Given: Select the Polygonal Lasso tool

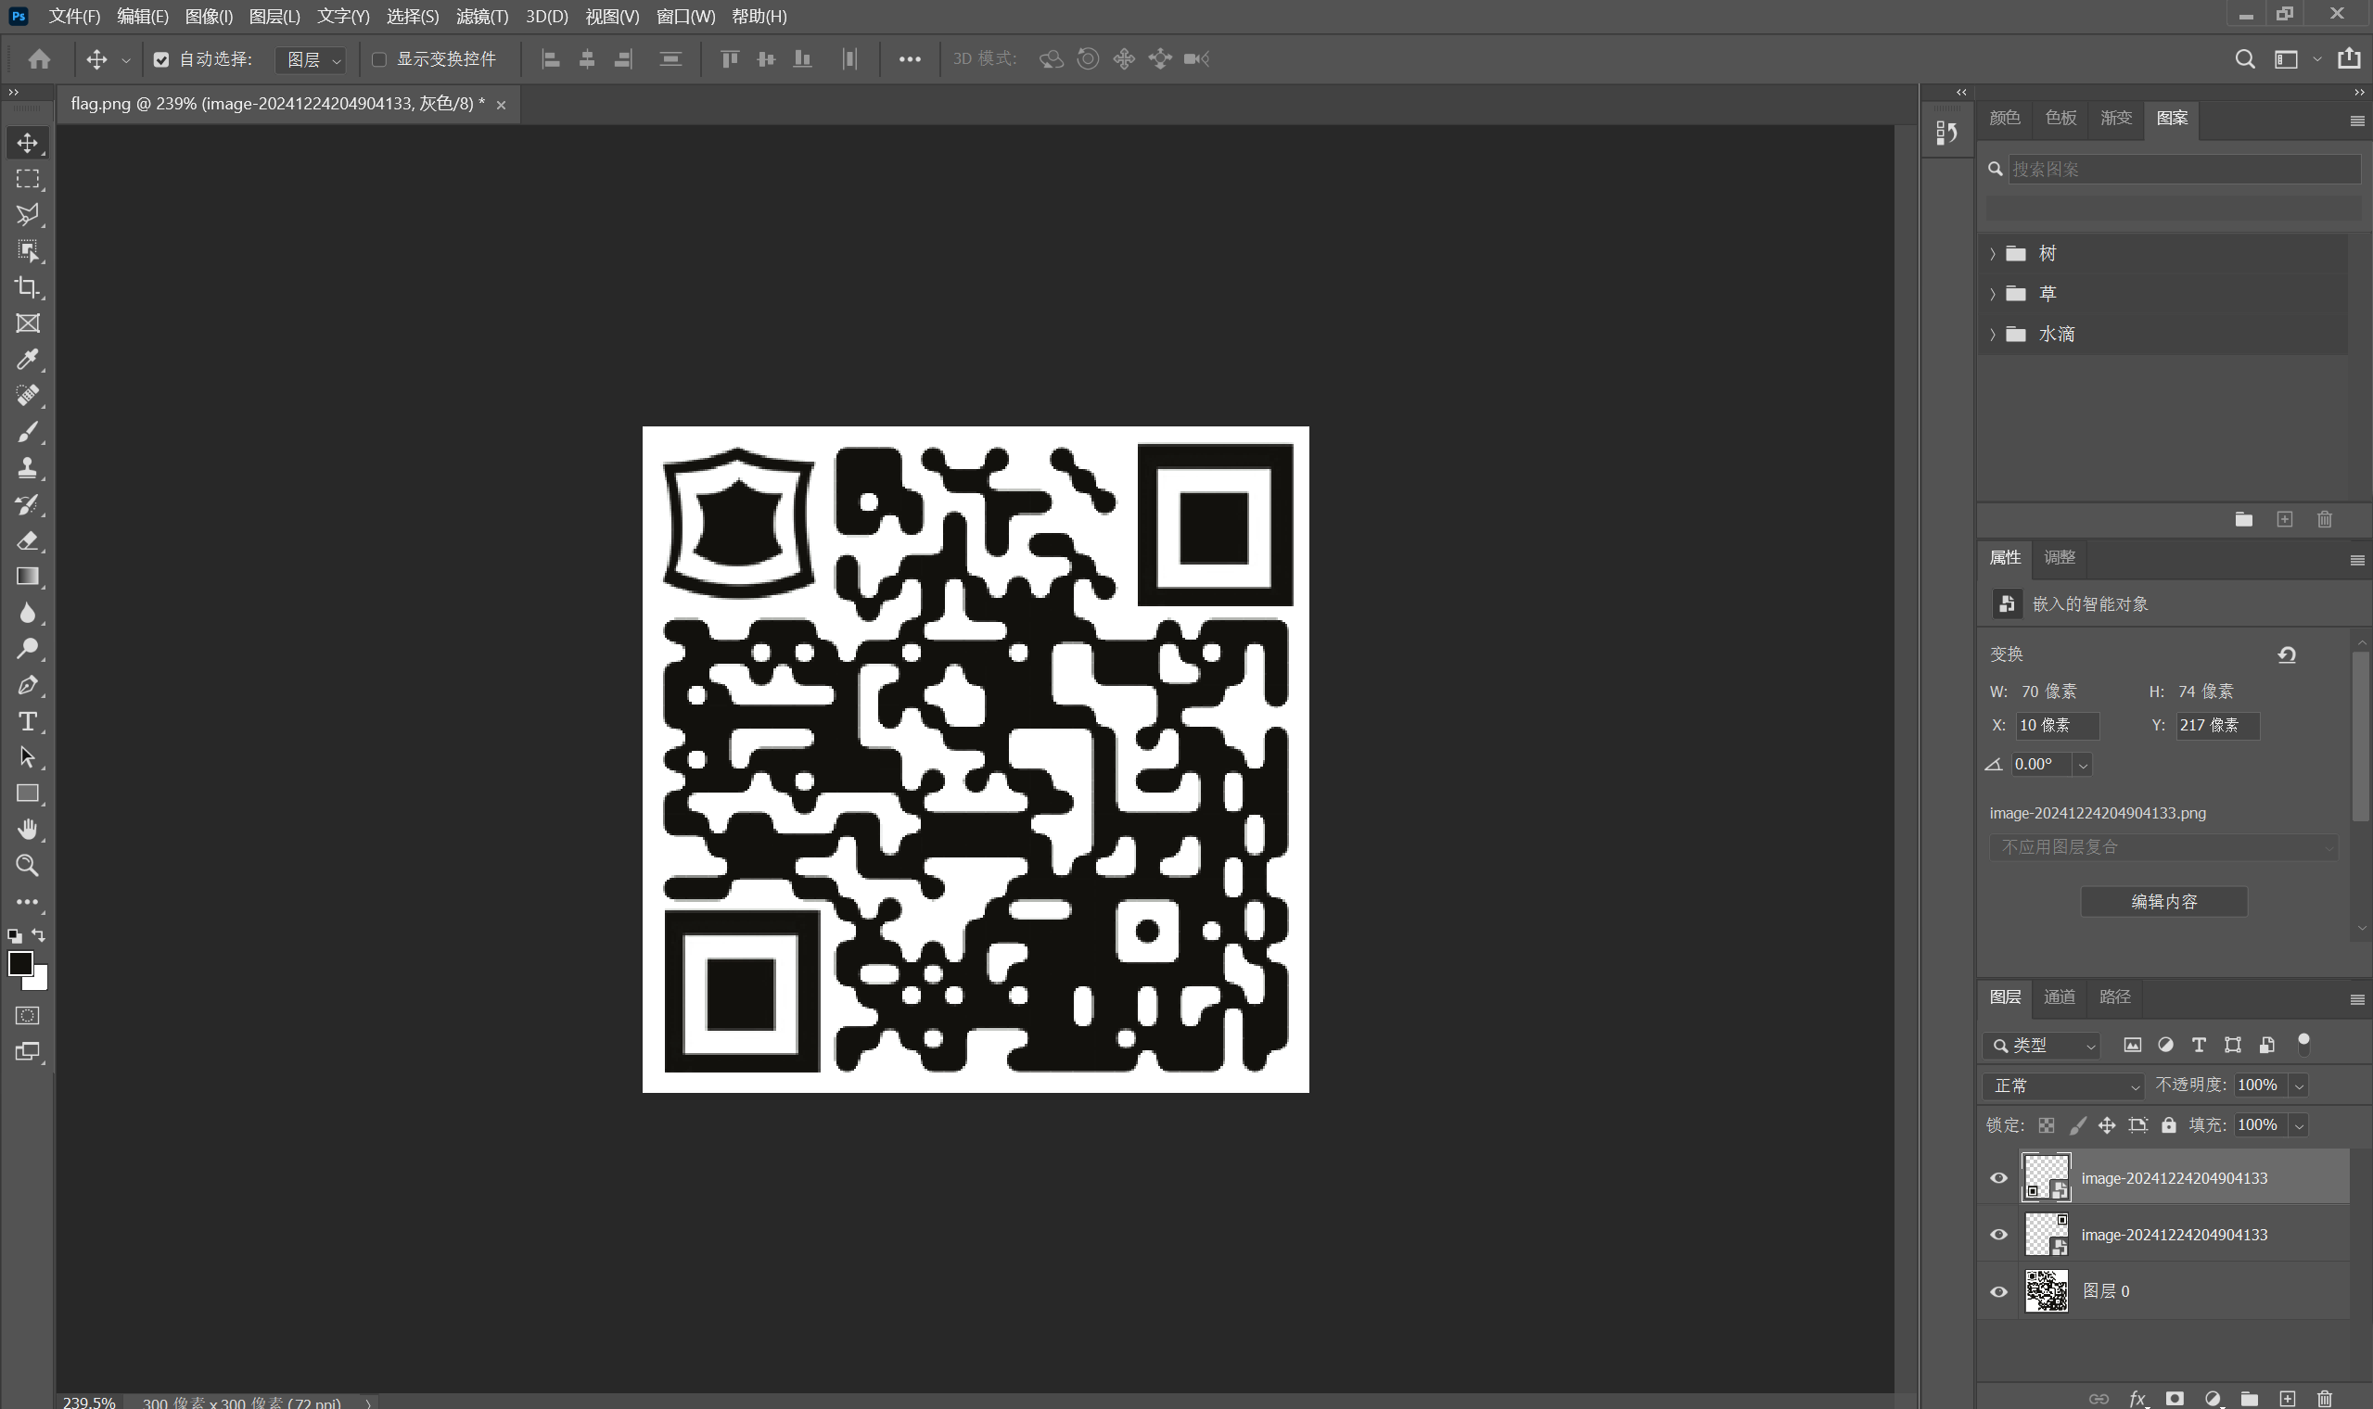Looking at the screenshot, I should [28, 214].
